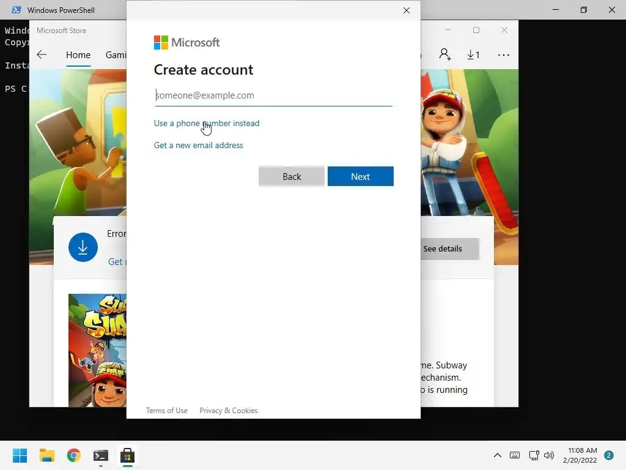Screen dimensions: 626x470
Task: Open Microsoft Store three-dots more menu
Action: click(504, 54)
